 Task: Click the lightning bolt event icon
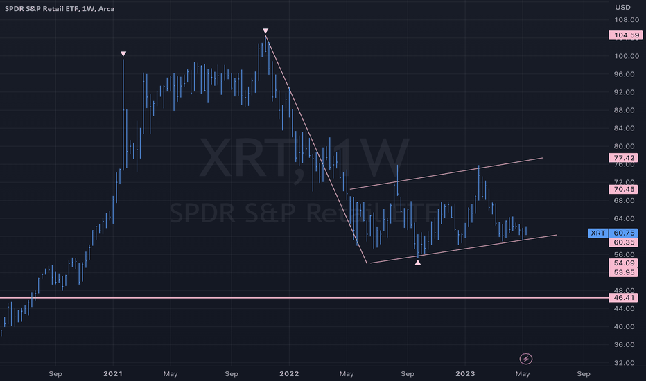point(525,359)
